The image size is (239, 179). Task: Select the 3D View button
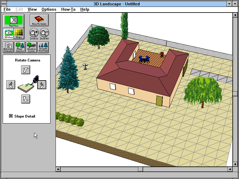tap(8, 33)
